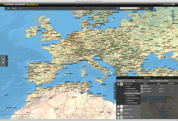Open the File menu
The height and width of the screenshot is (121, 178).
8,8
